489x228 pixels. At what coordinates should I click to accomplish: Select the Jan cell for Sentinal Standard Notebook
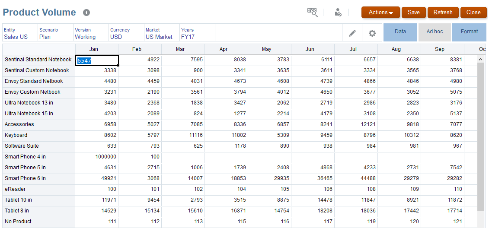pos(97,60)
